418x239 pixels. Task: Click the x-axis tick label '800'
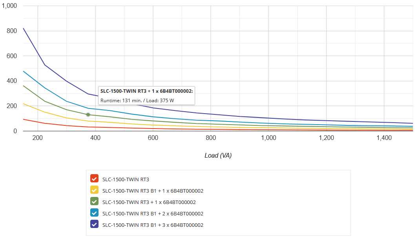211,138
